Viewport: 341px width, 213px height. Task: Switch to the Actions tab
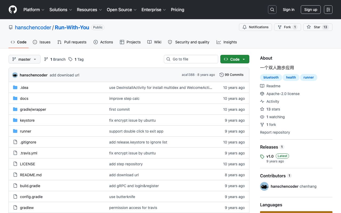click(103, 42)
